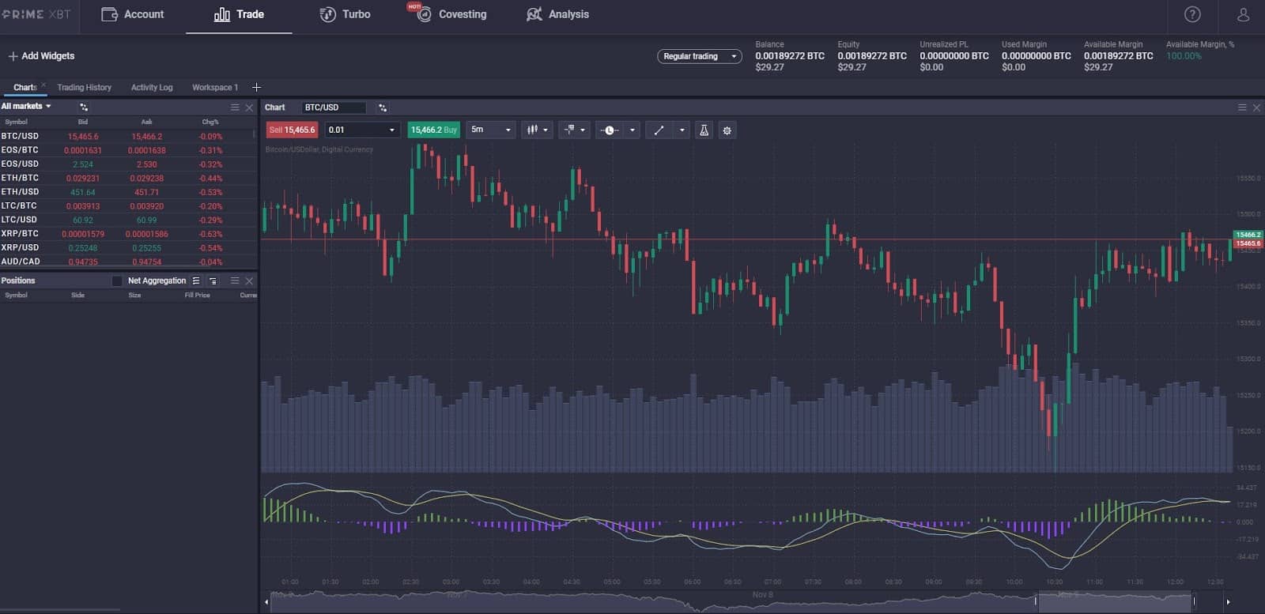The height and width of the screenshot is (614, 1265).
Task: Toggle the Net Aggregation checkbox
Action: [117, 281]
